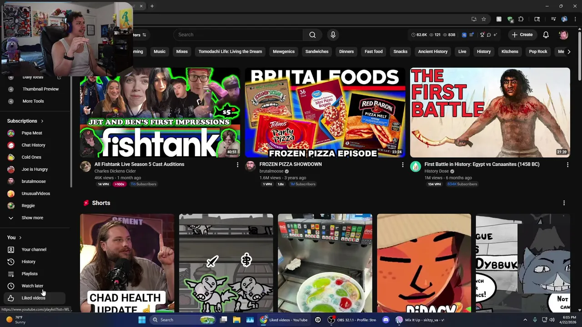Screen dimensions: 582x327
Task: Open Chrome extensions puzzle icon
Action: point(521,19)
